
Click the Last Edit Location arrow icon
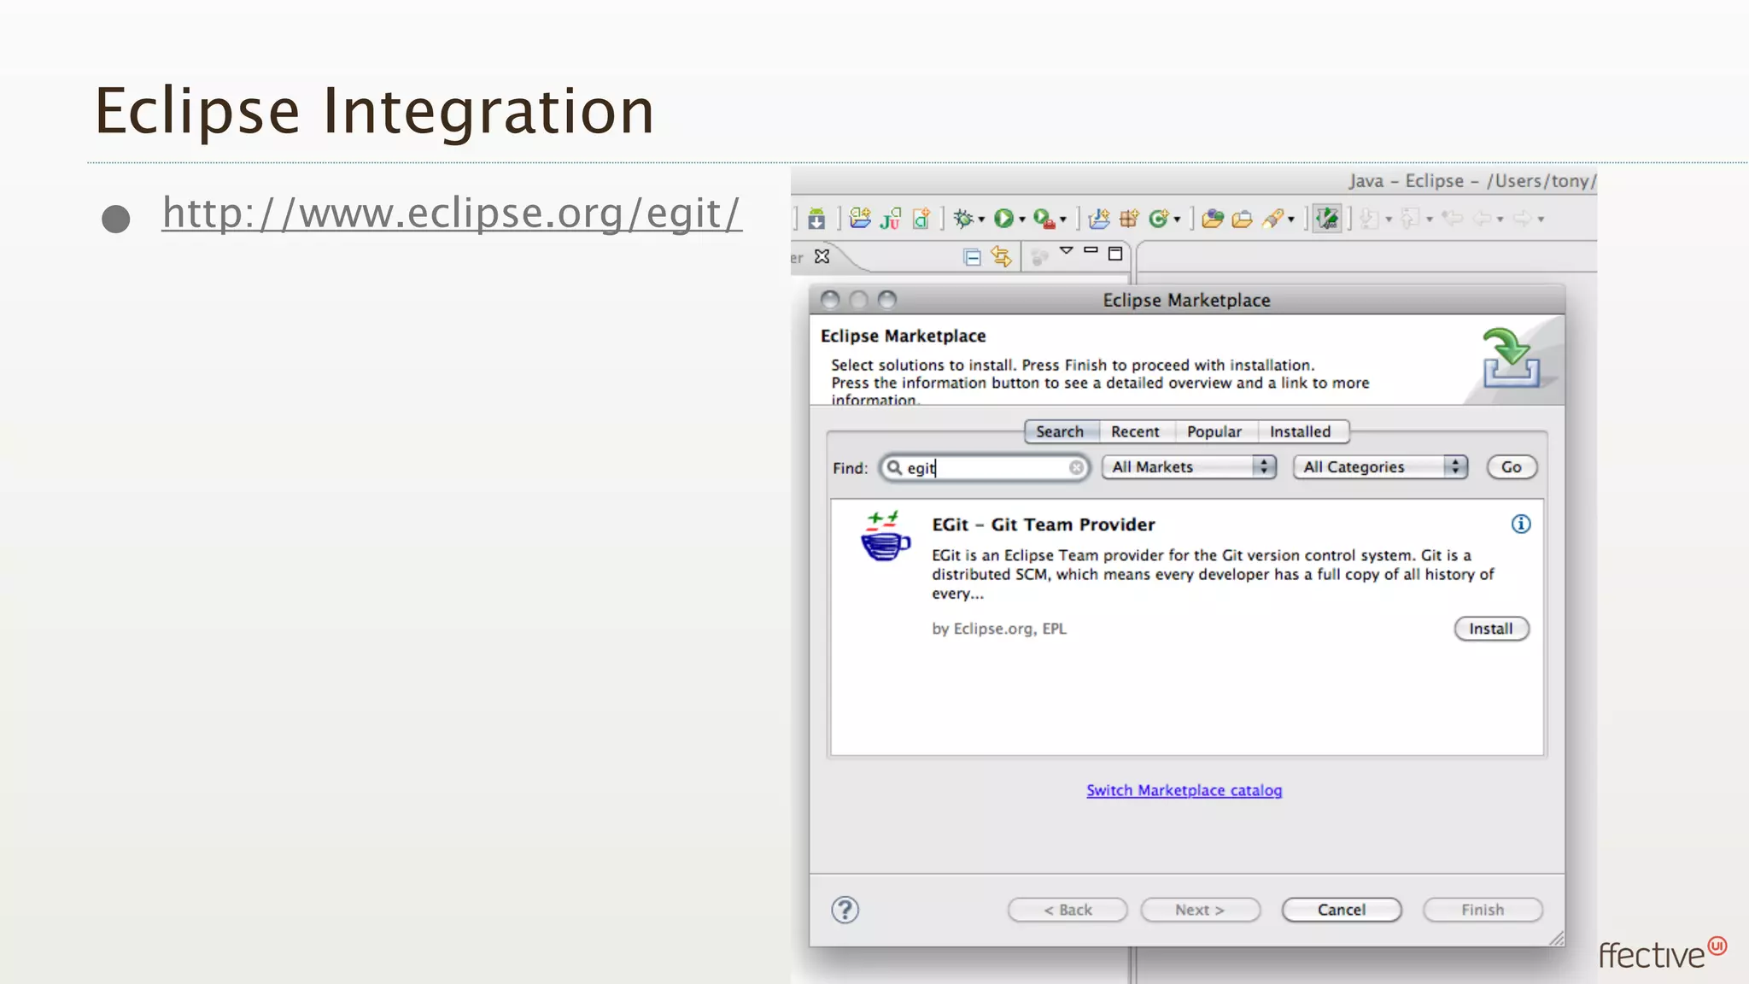point(1453,218)
